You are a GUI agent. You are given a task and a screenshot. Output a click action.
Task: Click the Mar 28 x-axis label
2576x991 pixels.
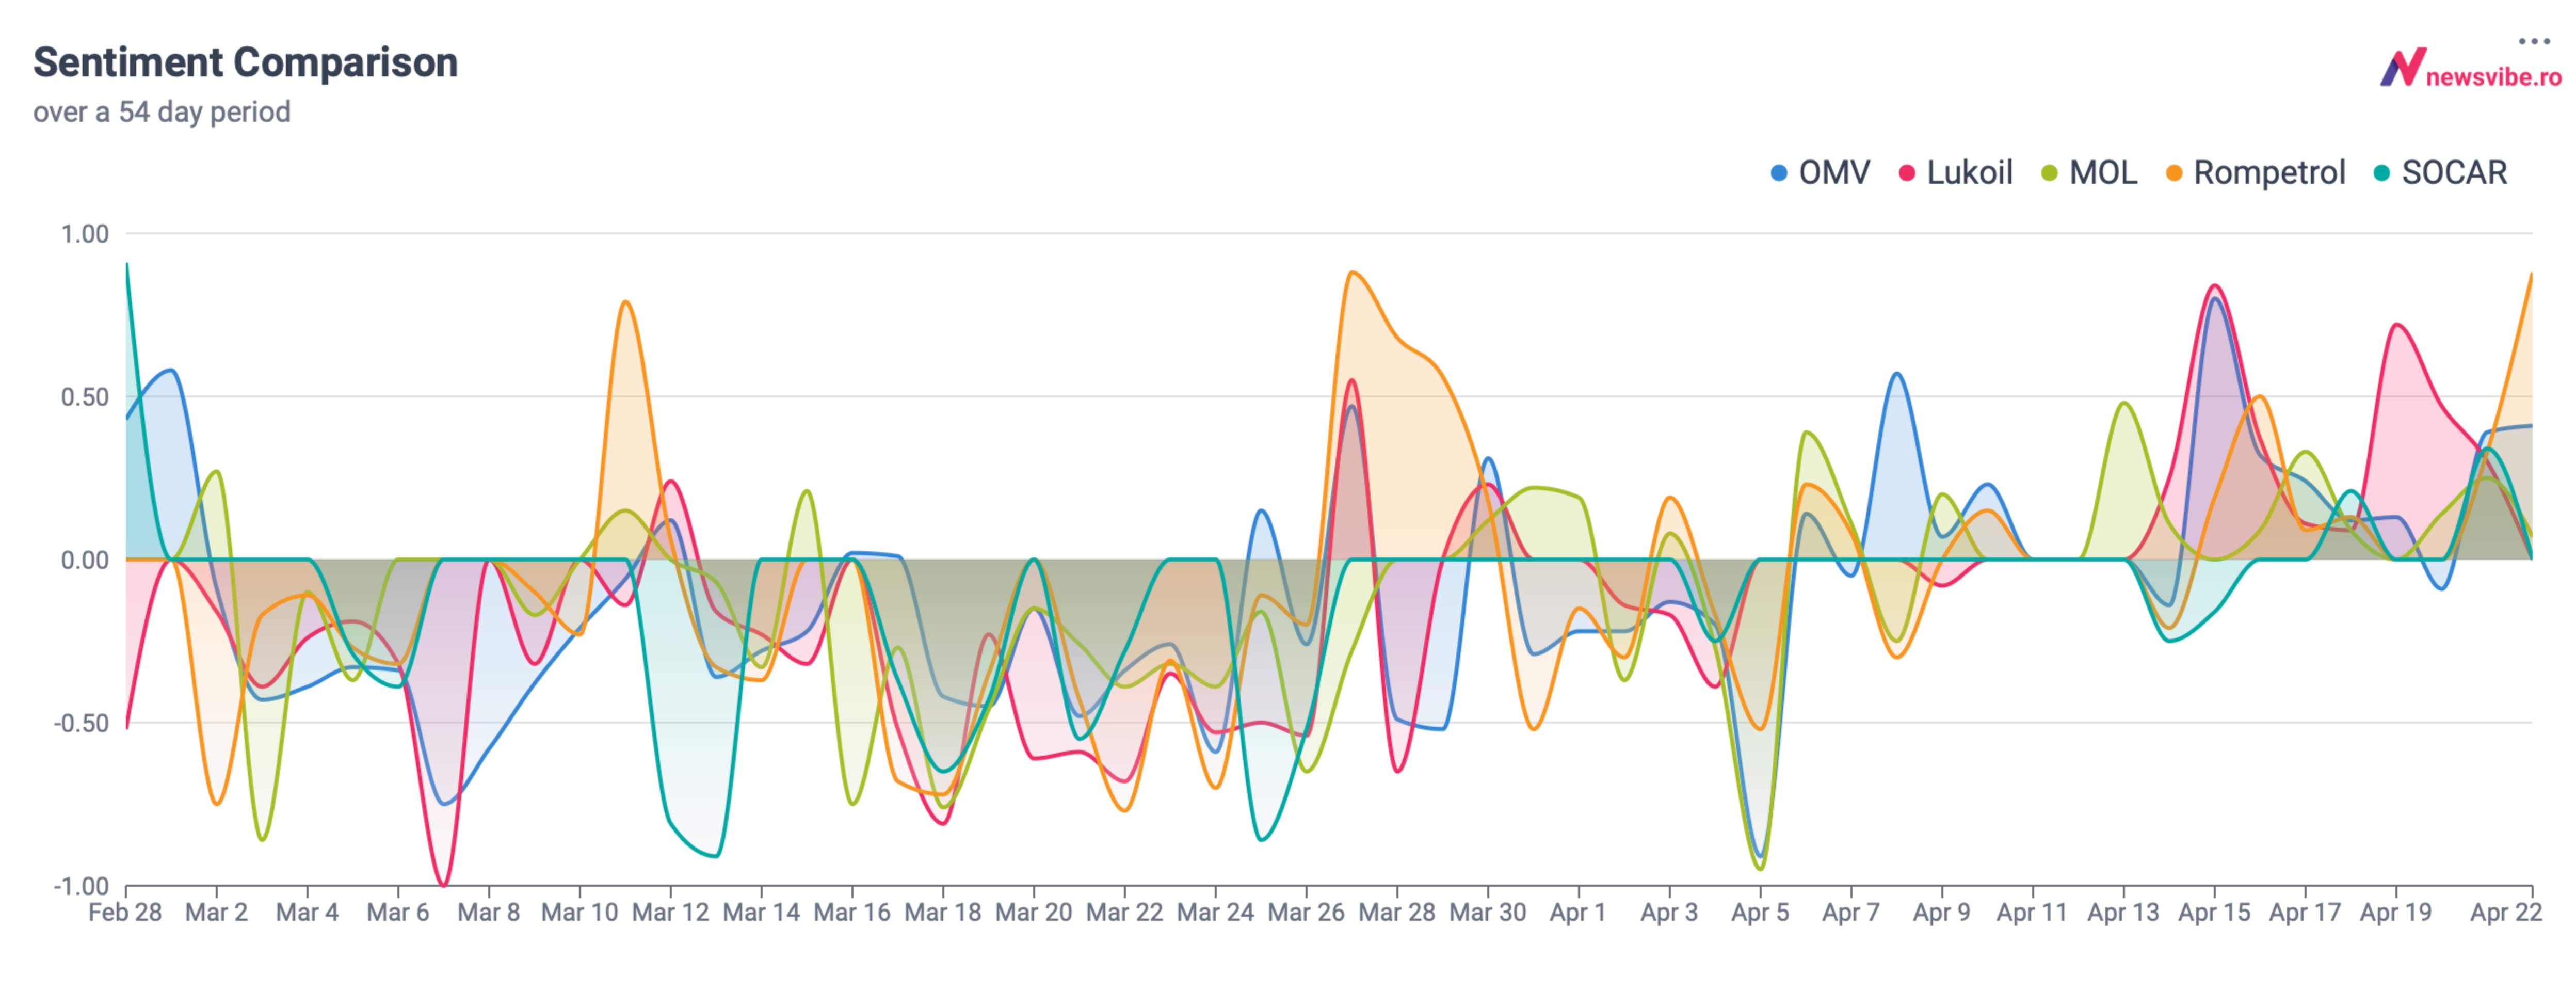(x=1397, y=913)
